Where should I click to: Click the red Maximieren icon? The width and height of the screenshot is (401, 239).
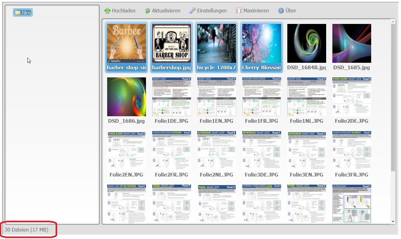[x=239, y=11]
